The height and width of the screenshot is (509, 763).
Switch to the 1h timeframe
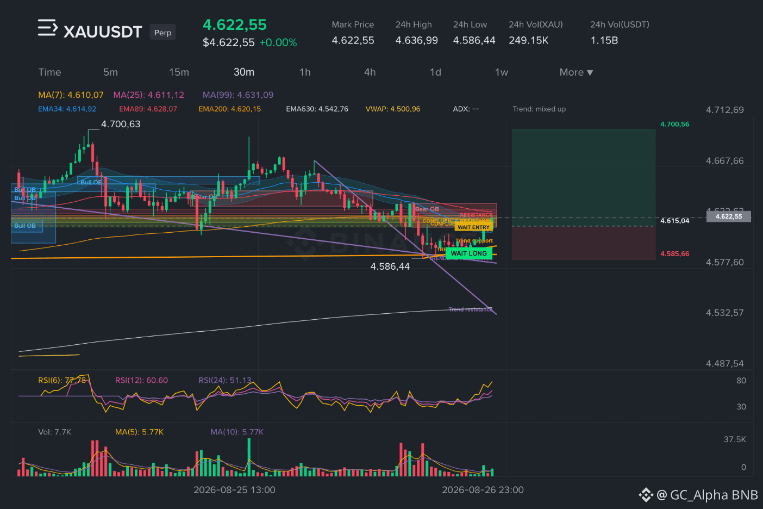coord(305,72)
